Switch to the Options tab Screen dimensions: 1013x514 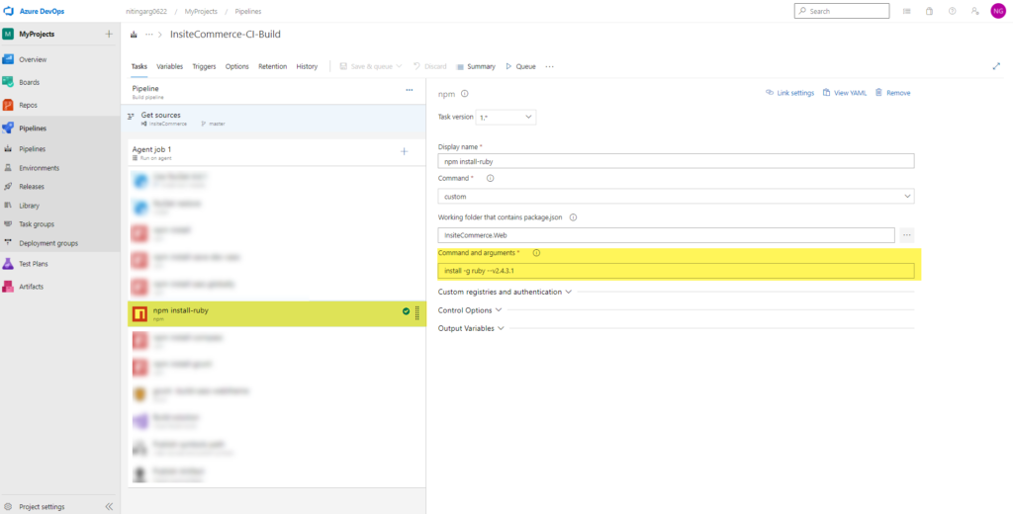237,66
